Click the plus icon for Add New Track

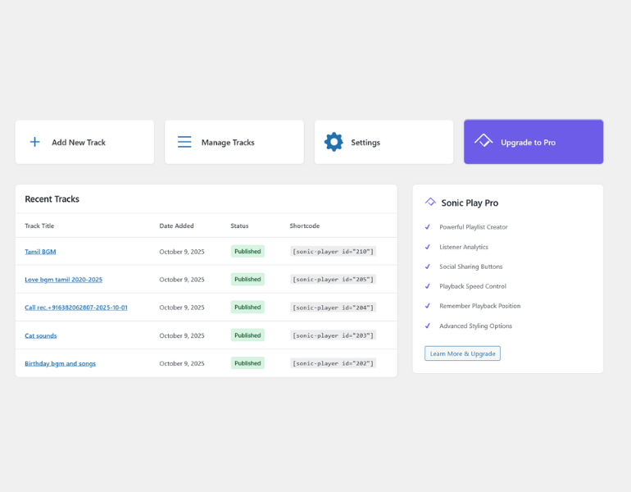point(34,142)
